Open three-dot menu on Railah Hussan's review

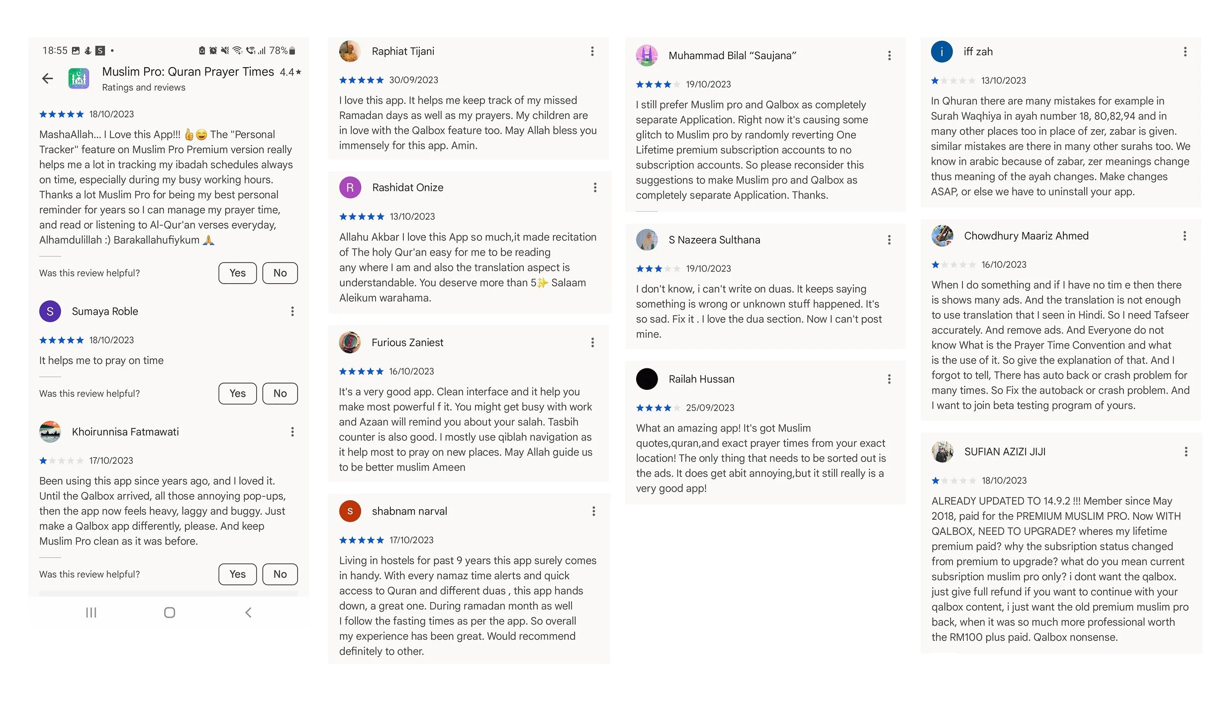(x=889, y=379)
